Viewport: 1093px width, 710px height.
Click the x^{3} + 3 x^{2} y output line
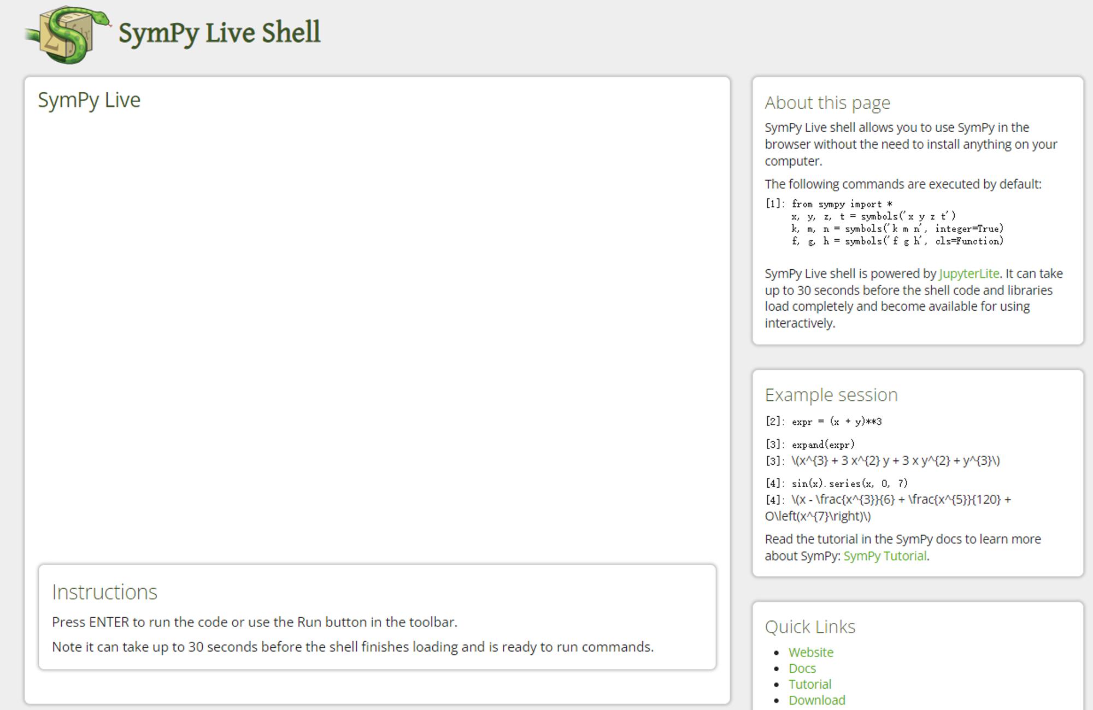pos(896,460)
